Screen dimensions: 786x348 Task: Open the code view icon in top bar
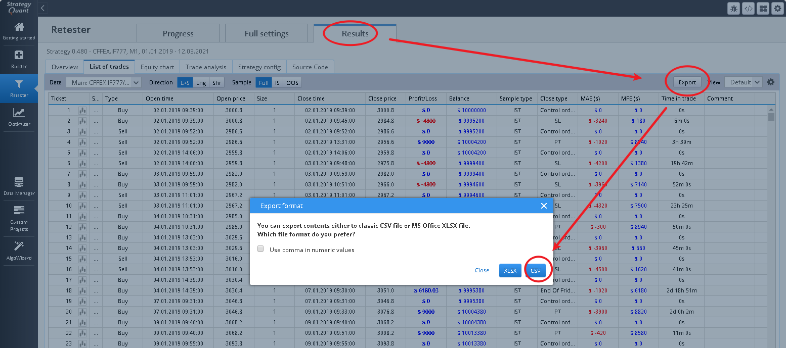click(x=748, y=8)
